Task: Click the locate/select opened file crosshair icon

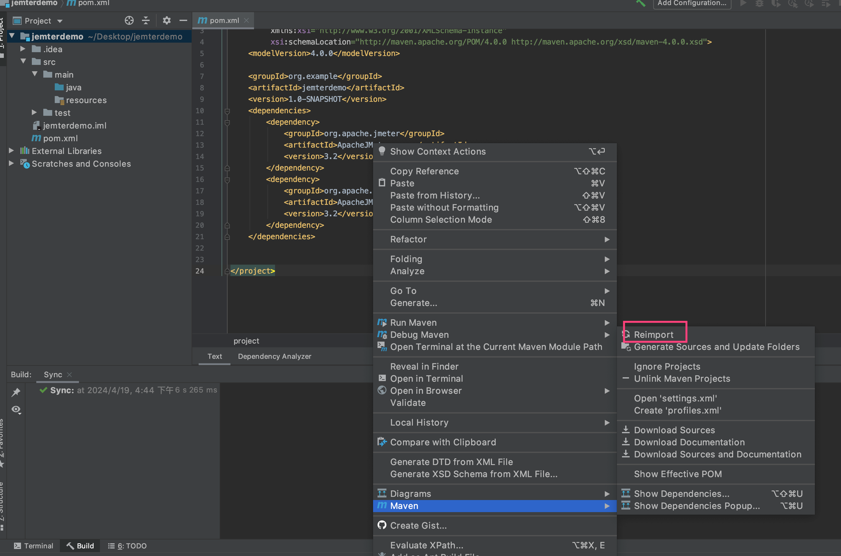Action: [129, 21]
